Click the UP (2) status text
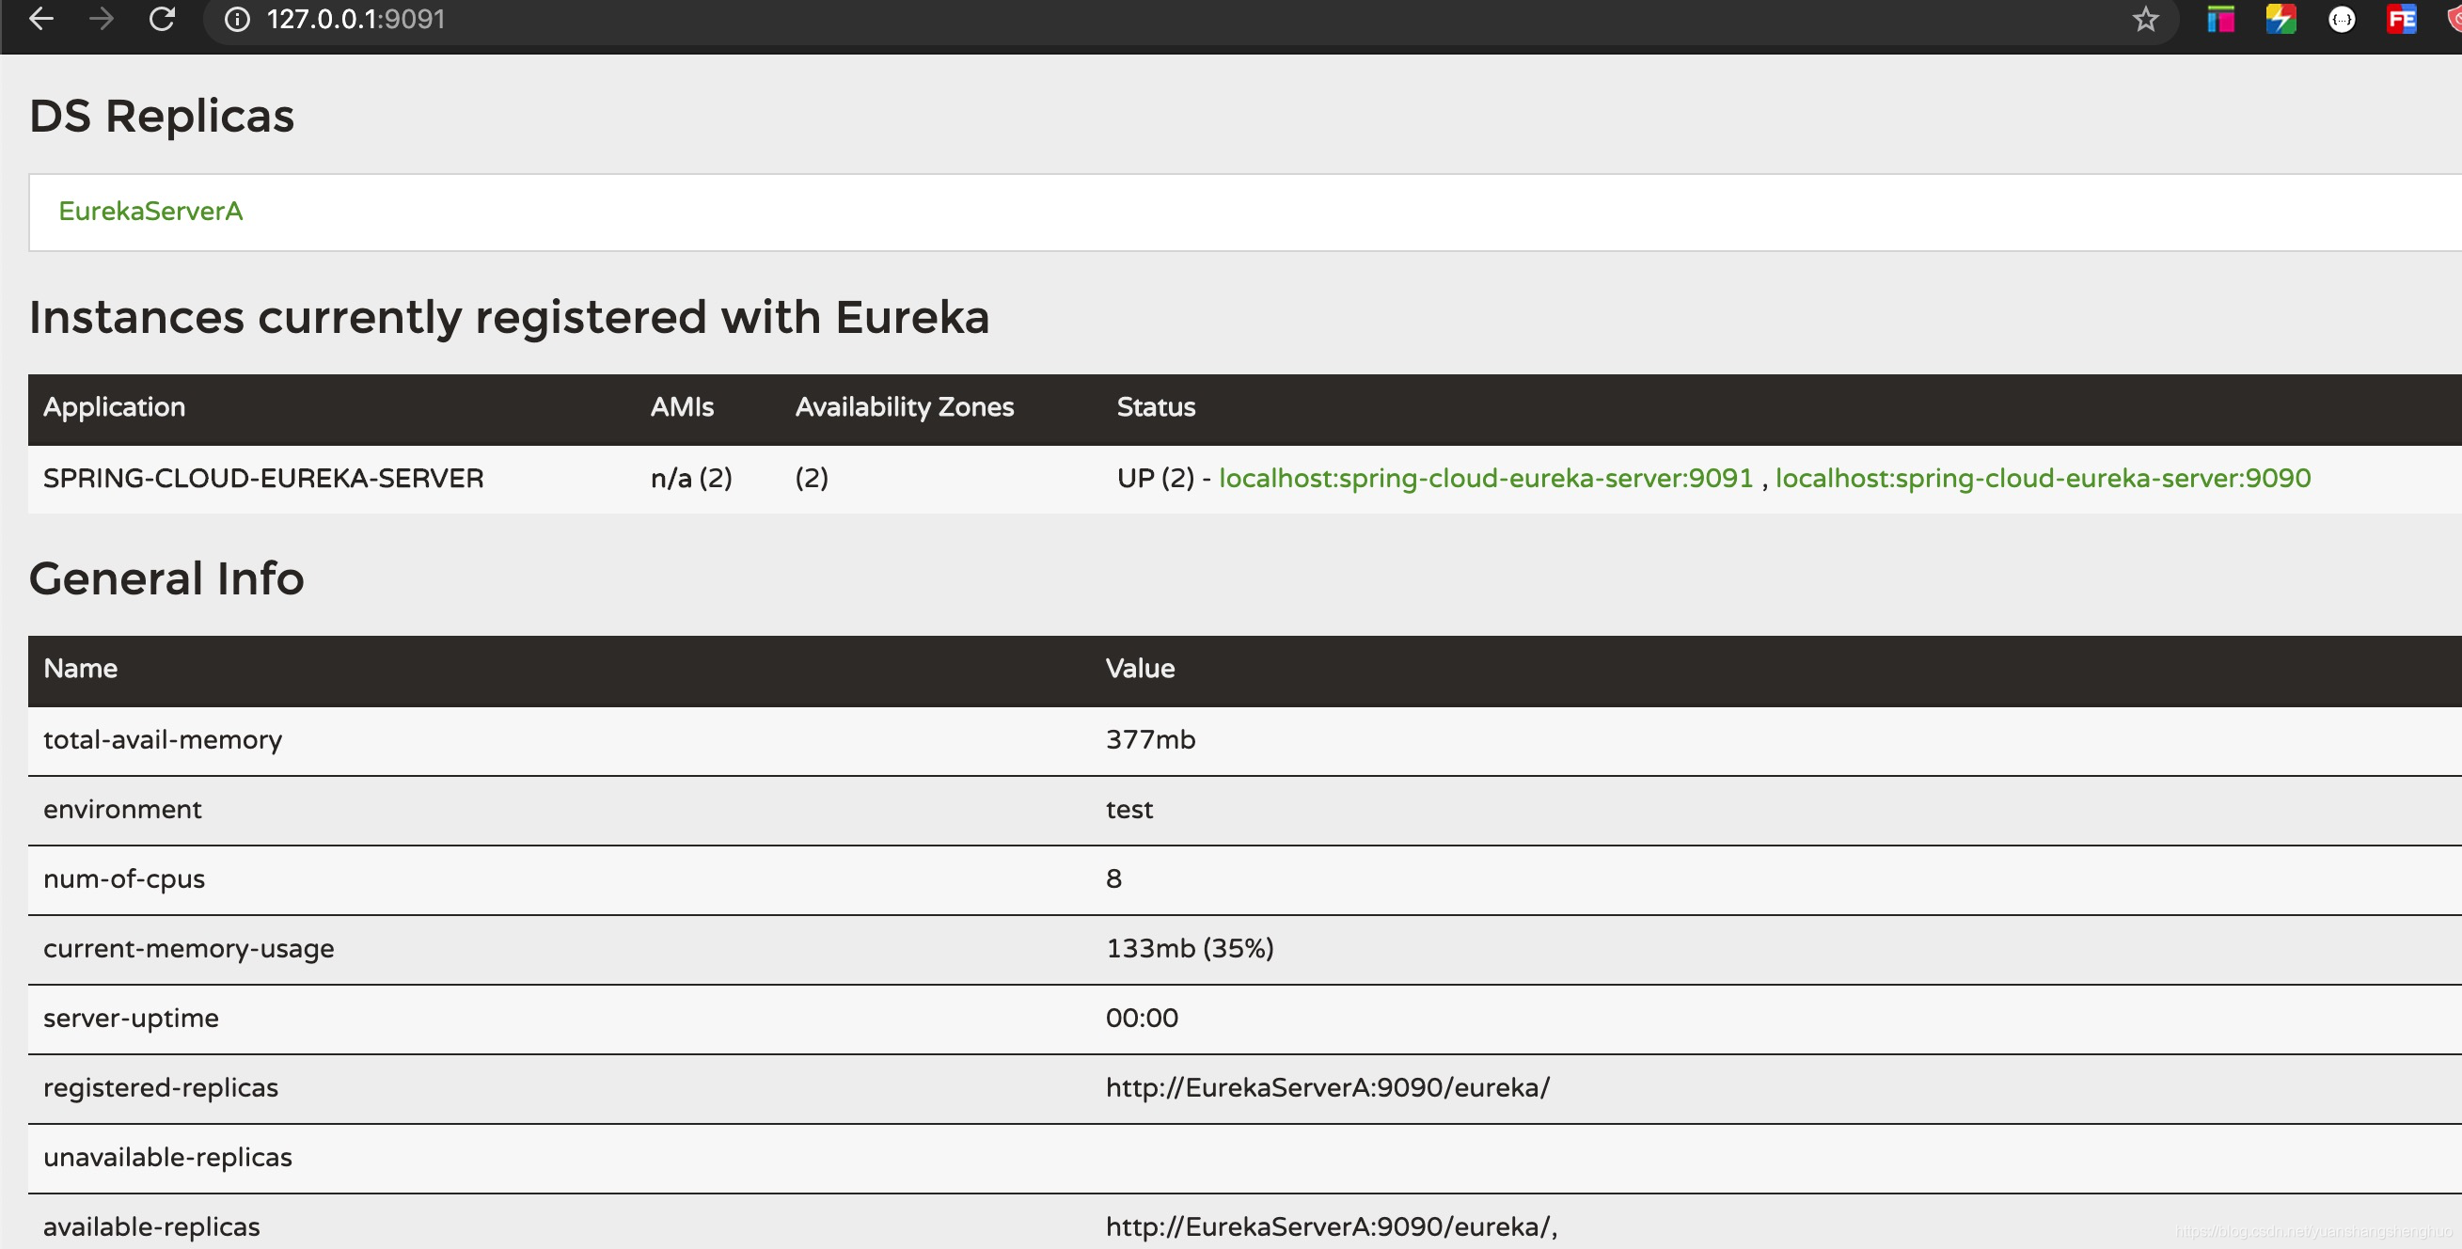This screenshot has height=1249, width=2462. tap(1156, 478)
